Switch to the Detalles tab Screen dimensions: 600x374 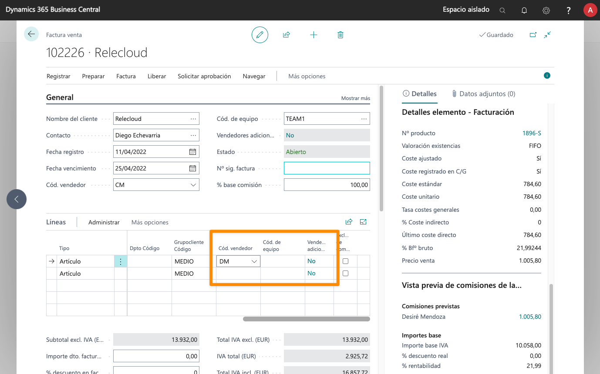[420, 93]
